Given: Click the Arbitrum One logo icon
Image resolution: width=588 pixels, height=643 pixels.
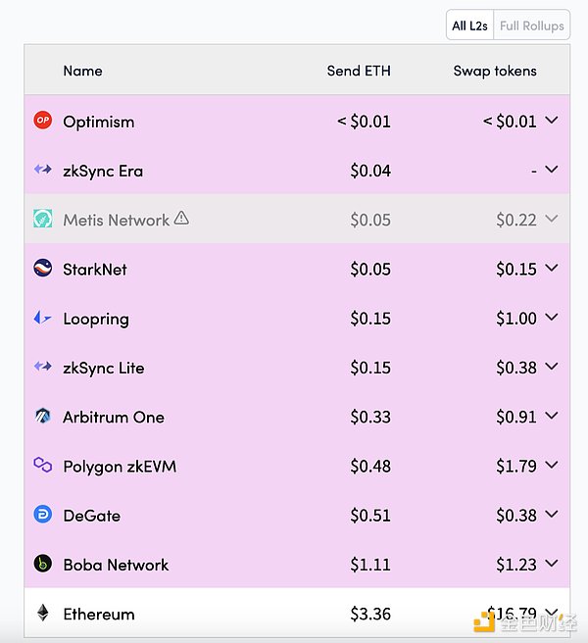Looking at the screenshot, I should click(42, 417).
